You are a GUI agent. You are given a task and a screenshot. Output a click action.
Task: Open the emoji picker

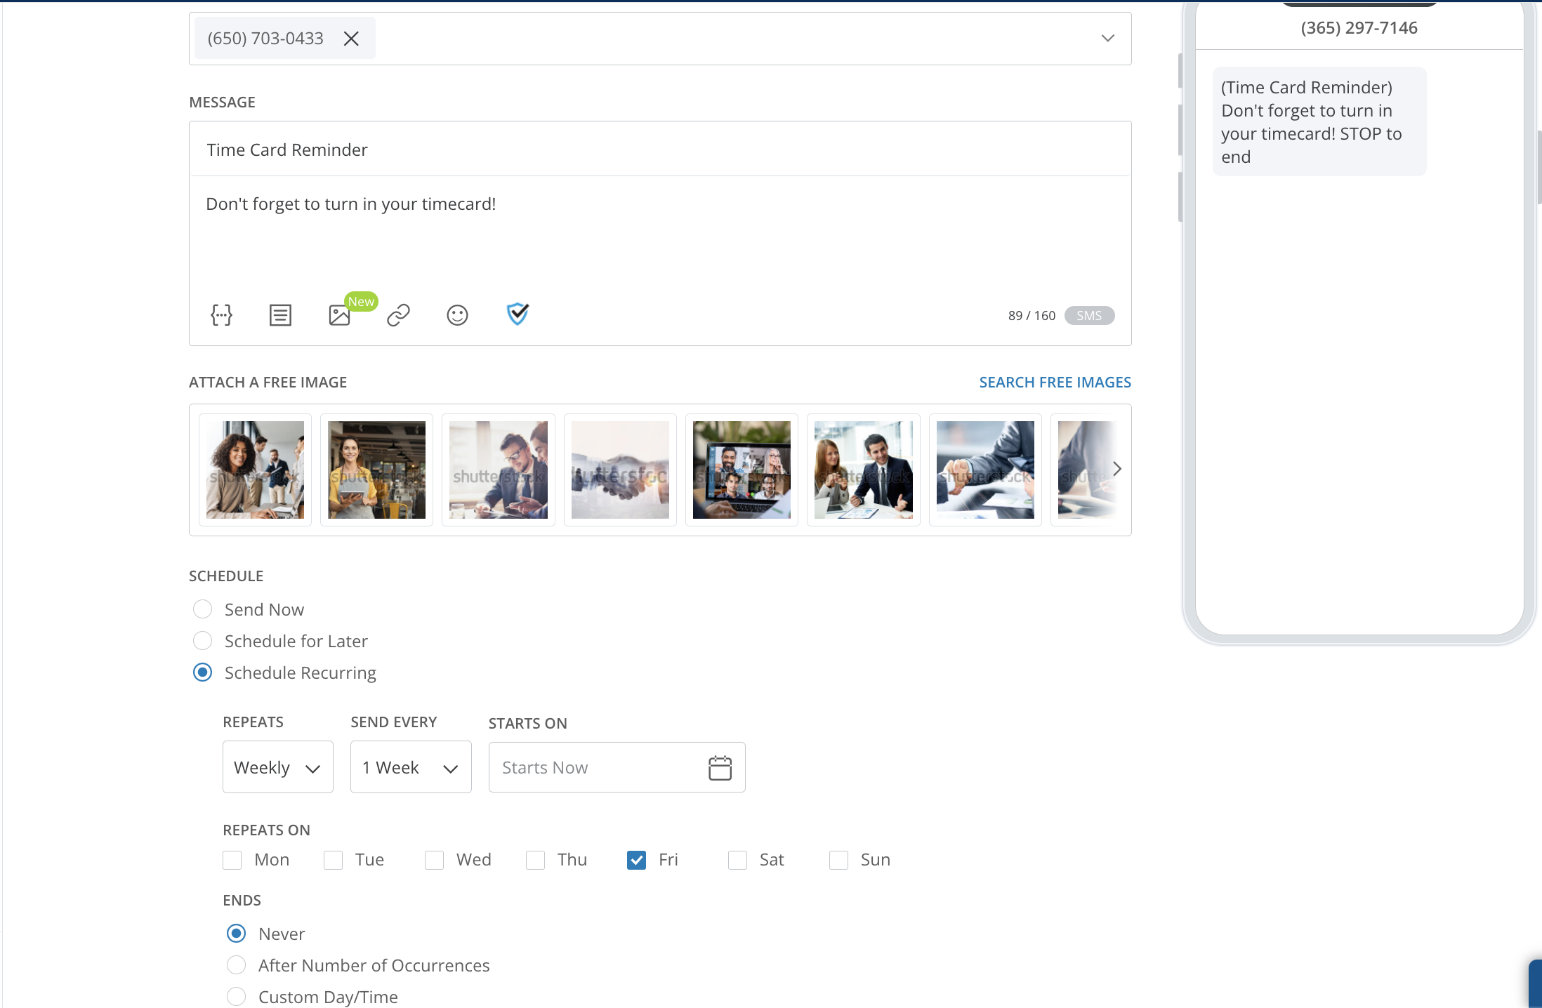(457, 314)
